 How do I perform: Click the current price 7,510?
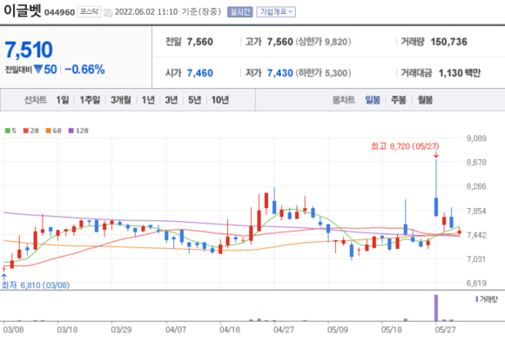[29, 50]
